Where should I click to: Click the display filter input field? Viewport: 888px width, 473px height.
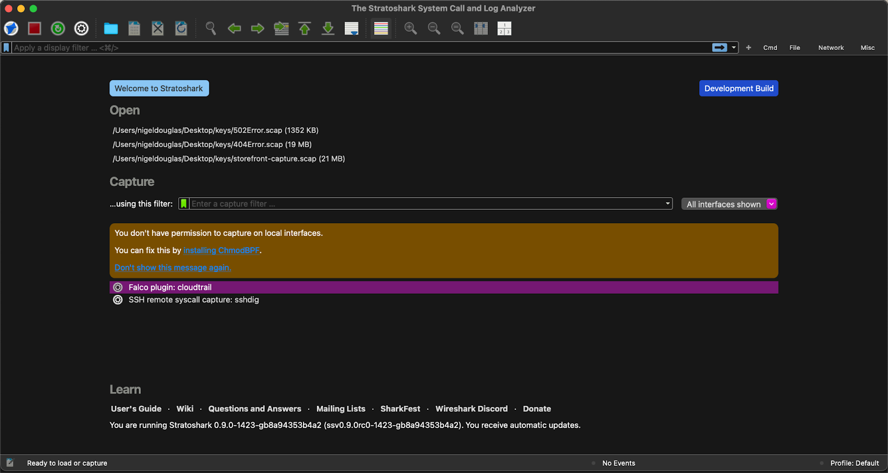click(x=361, y=48)
